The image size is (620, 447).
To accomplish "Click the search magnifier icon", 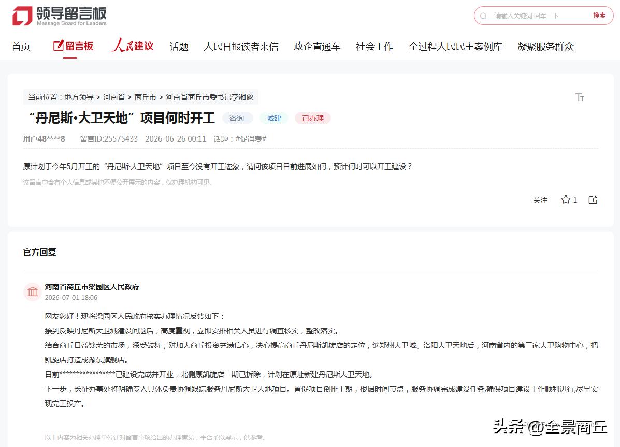I will [483, 16].
